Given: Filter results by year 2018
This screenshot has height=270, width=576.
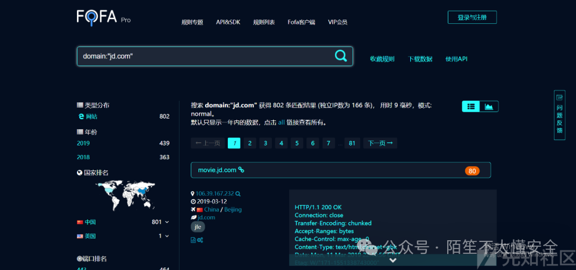Looking at the screenshot, I should tap(83, 157).
